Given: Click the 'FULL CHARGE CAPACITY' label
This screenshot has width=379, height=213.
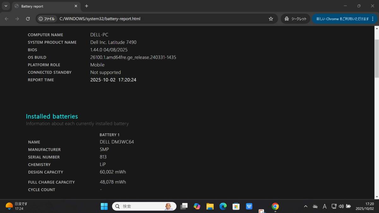Looking at the screenshot, I should 51,182.
